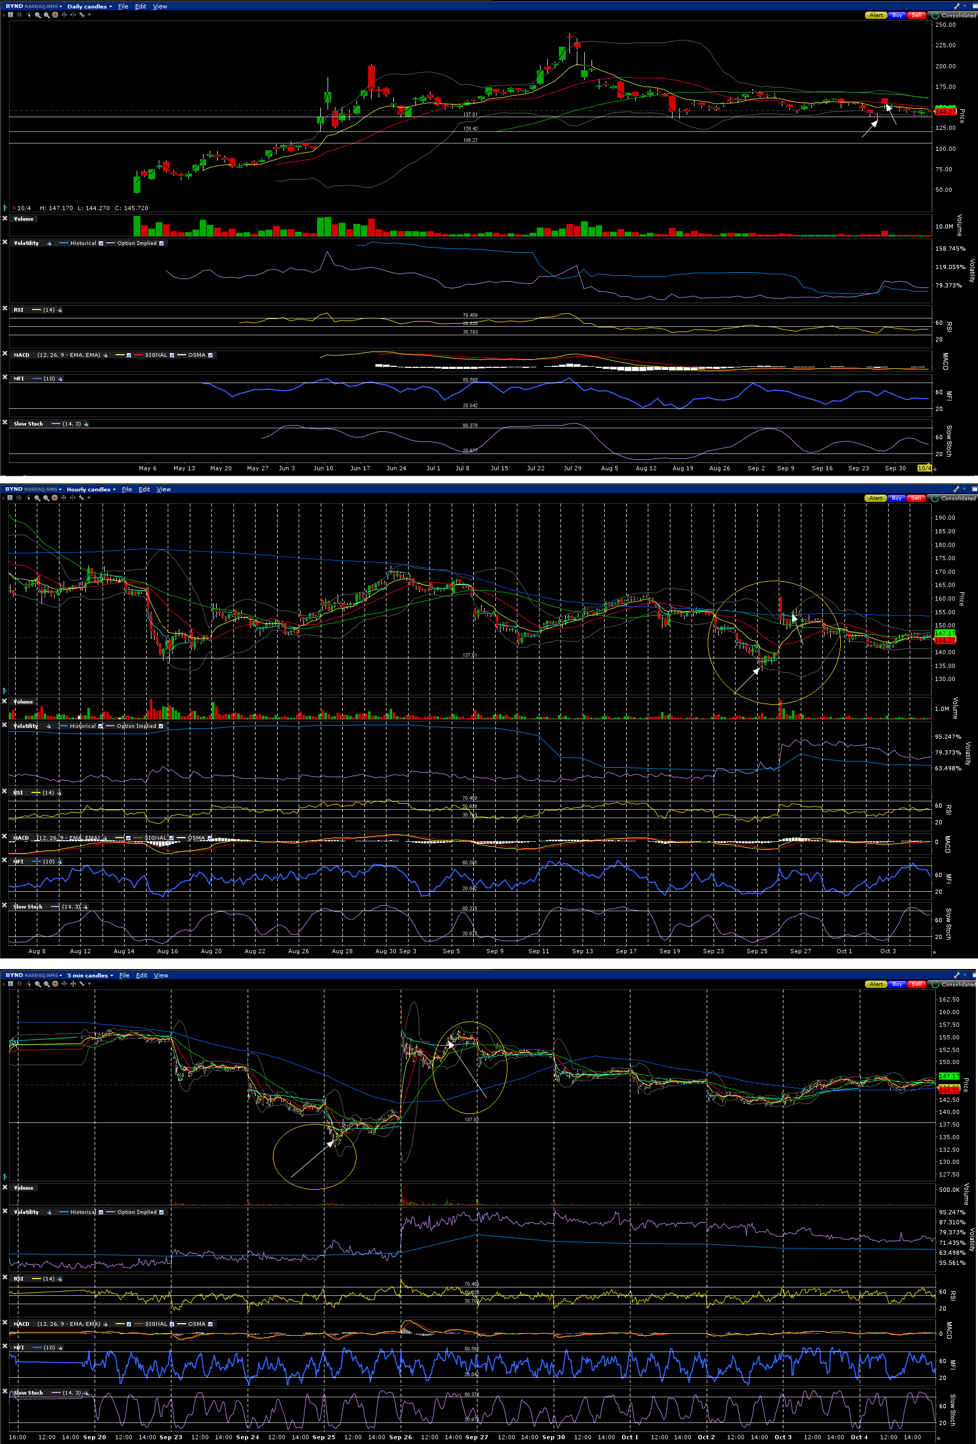Toggle Option Implied volatility in daily chart
Viewport: 978px width, 1444px height.
[161, 244]
